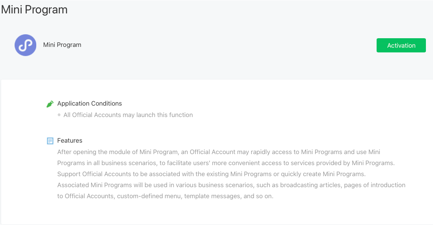This screenshot has width=433, height=225.
Task: Click the words "custom-defined menu" in Features
Action: [x=146, y=196]
